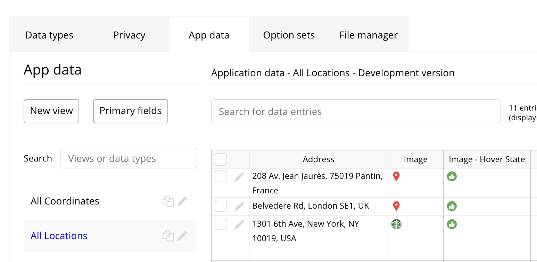
Task: Click the Primary fields button
Action: point(131,111)
